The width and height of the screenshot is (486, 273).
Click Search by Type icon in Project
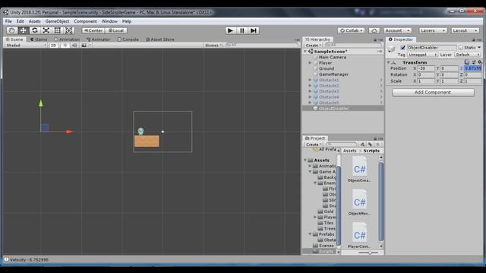pos(362,144)
